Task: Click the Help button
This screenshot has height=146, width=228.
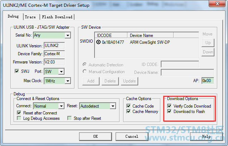Action: (x=206, y=137)
